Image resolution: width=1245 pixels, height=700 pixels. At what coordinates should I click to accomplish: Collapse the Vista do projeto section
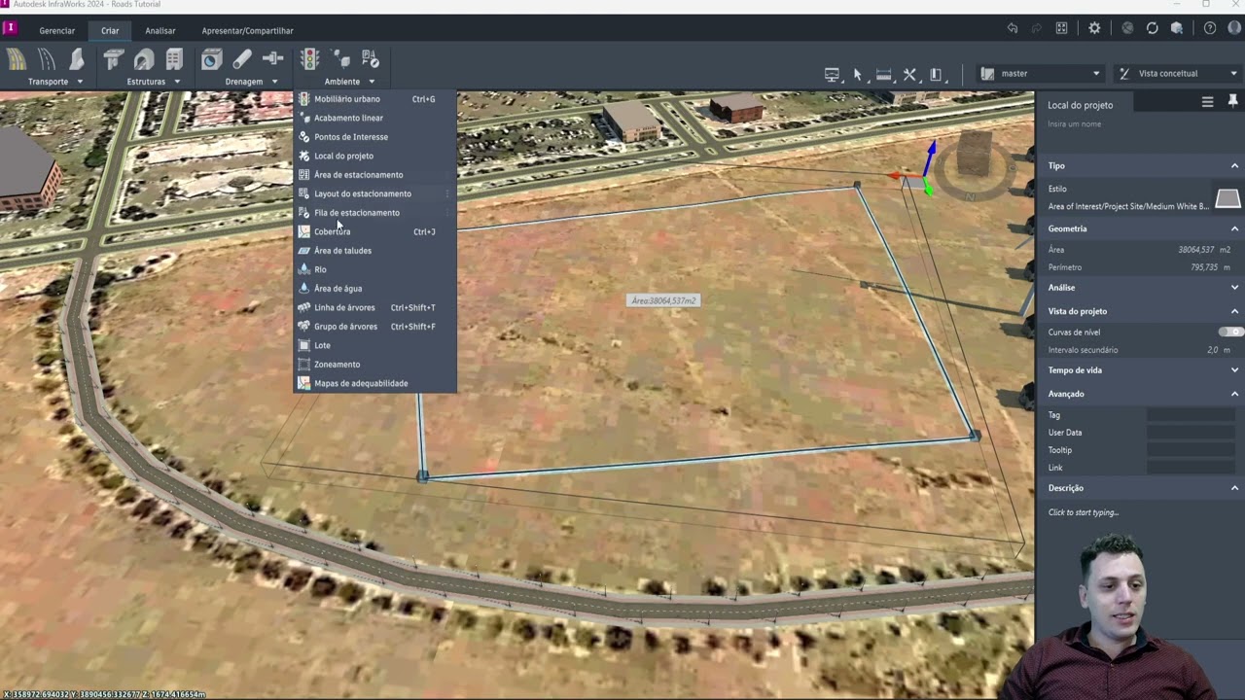point(1235,311)
